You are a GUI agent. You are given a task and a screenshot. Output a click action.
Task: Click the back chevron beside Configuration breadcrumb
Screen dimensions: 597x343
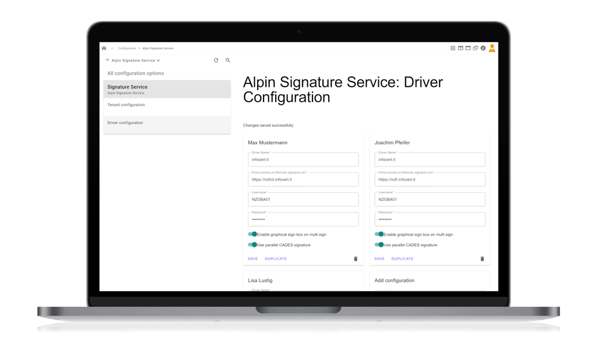pos(112,48)
